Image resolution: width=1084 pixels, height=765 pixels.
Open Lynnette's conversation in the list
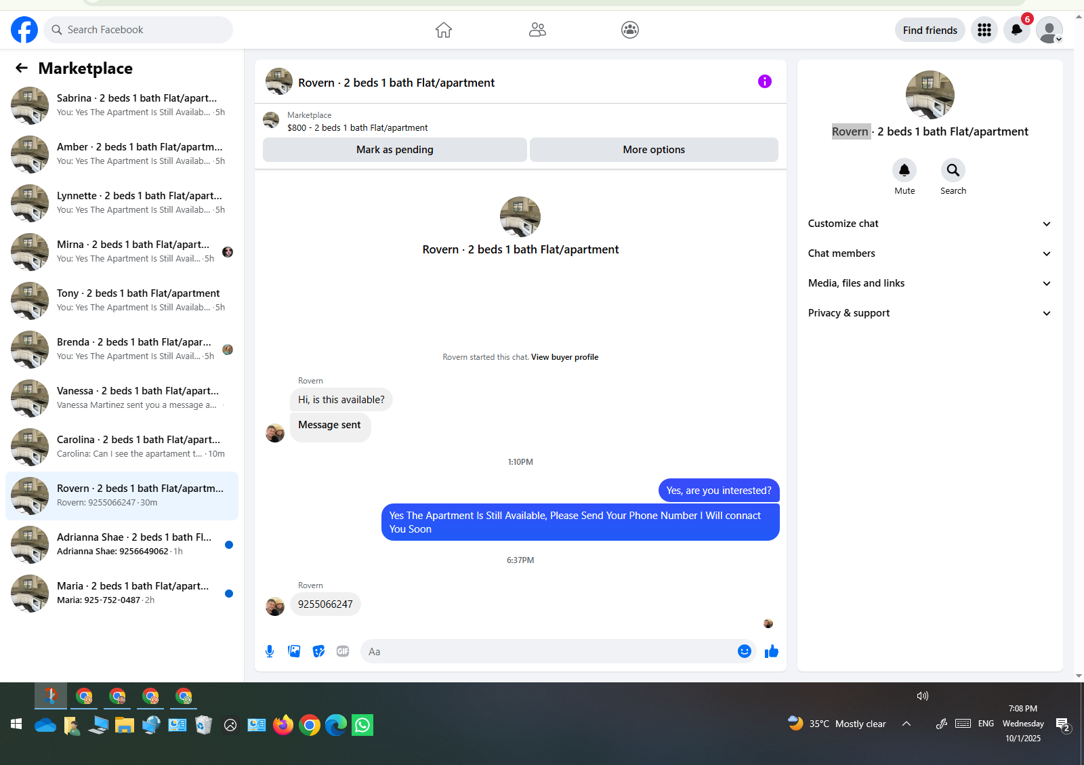[122, 203]
